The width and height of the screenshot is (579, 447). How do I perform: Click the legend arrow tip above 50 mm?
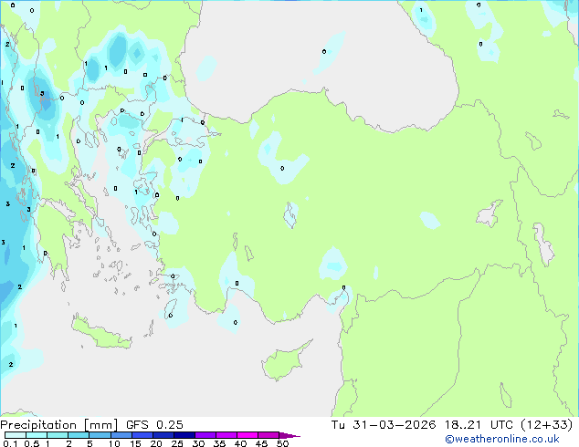[x=289, y=435]
